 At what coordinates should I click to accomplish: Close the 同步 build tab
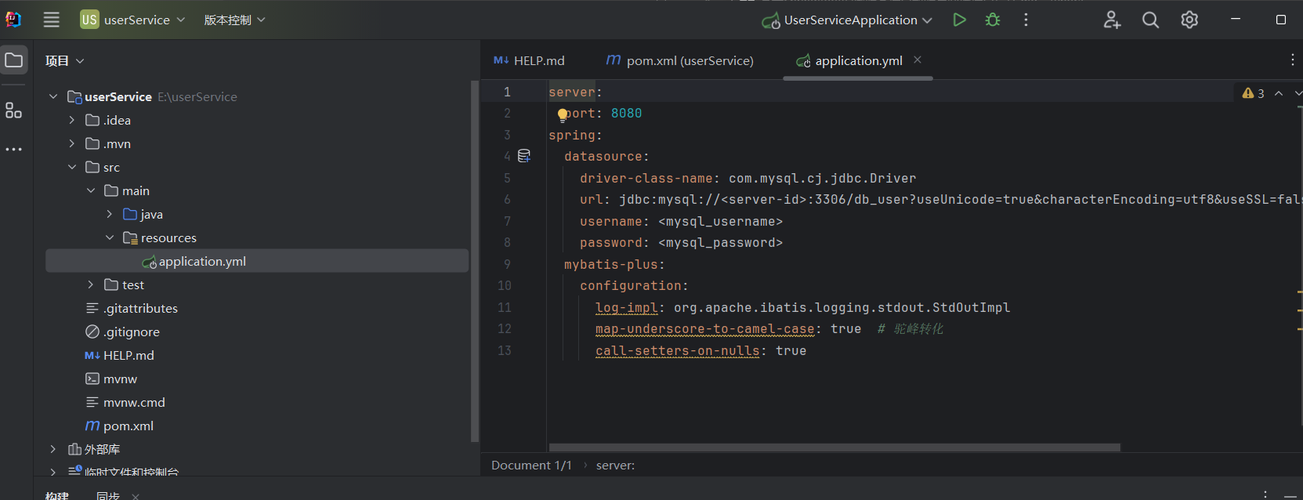point(136,496)
